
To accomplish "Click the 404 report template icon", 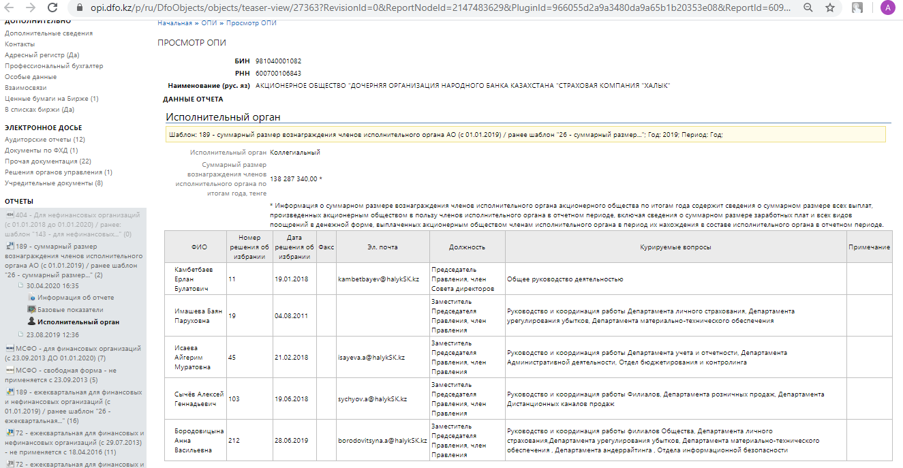I will [9, 215].
